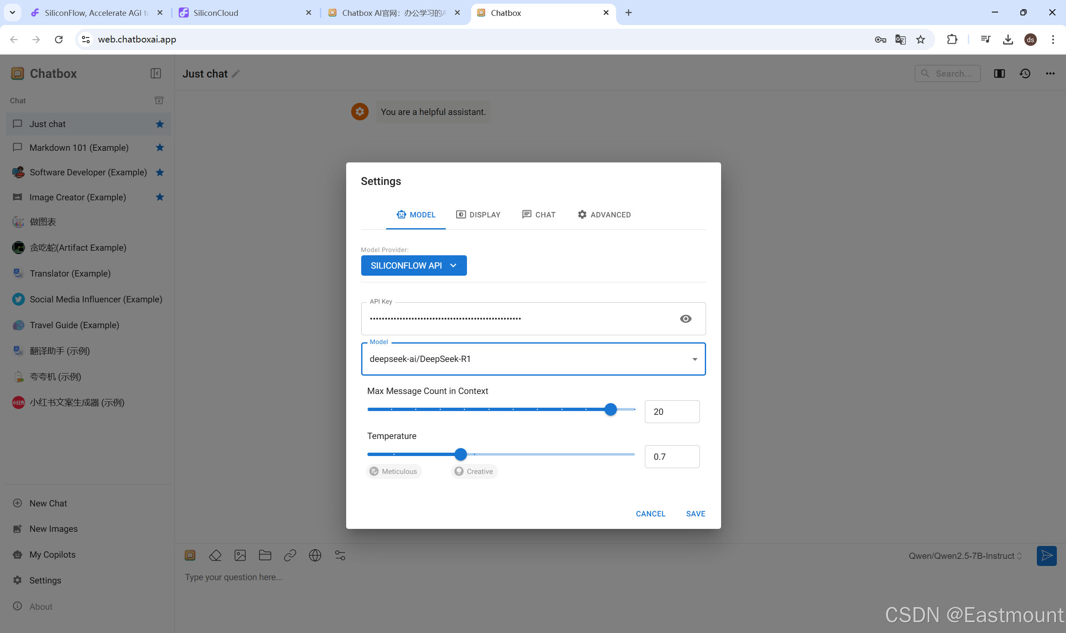Open the Qwen2.5-7B-Instruct model selector
Screen dimensions: 1066x633
coord(965,556)
